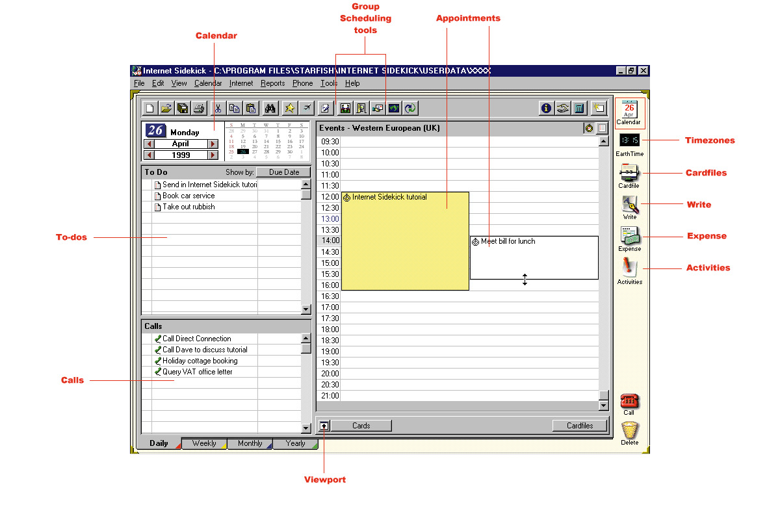Image resolution: width=780 pixels, height=520 pixels.
Task: Open the Expense module
Action: click(x=629, y=237)
